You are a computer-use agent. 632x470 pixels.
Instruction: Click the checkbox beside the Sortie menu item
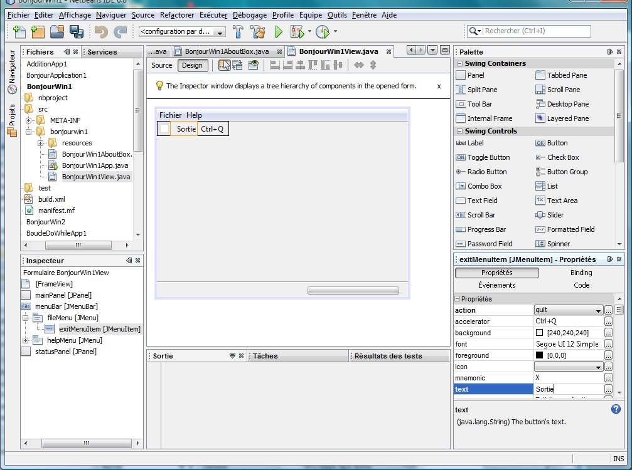(x=164, y=128)
